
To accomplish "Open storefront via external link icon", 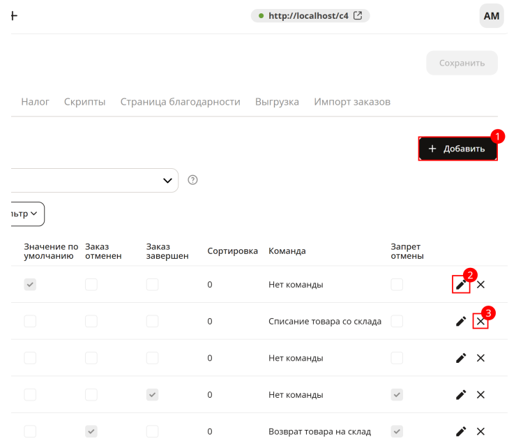I will point(358,15).
